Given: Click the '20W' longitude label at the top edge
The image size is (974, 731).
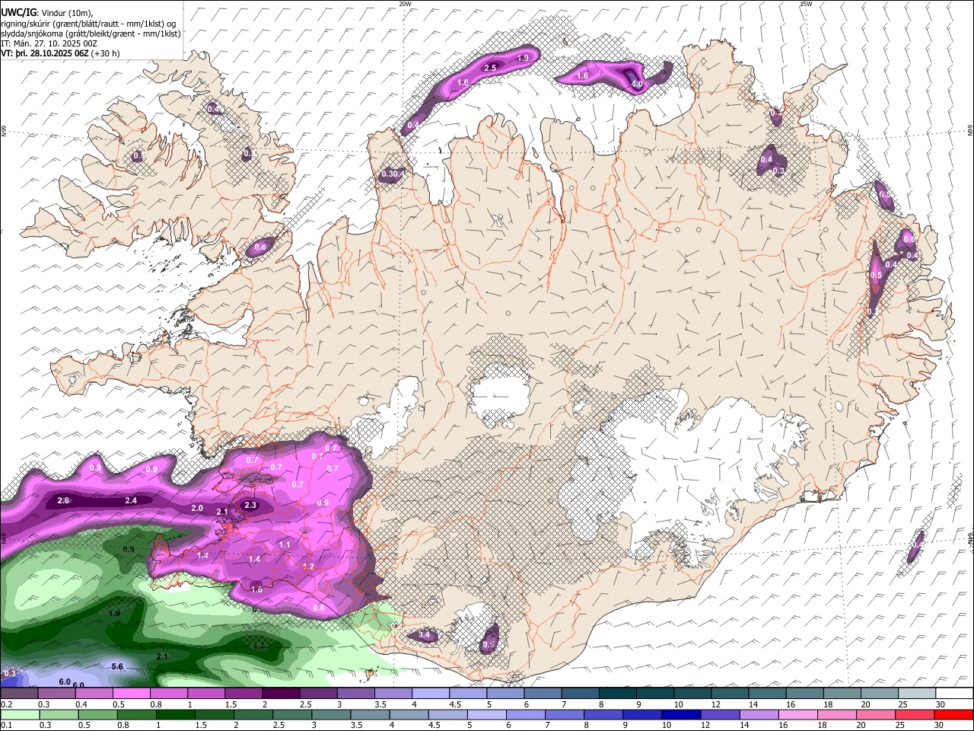Looking at the screenshot, I should point(405,4).
